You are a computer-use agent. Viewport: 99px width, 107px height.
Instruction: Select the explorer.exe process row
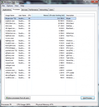(40, 21)
